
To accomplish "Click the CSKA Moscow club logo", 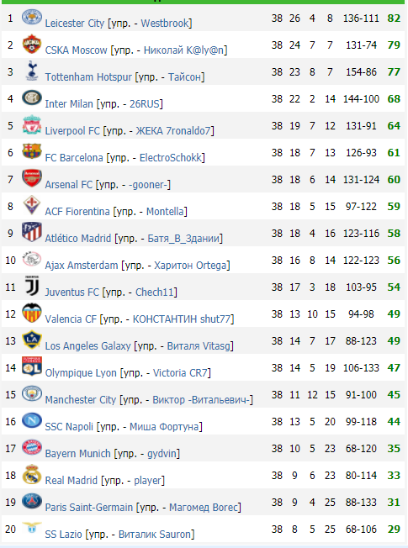I will (32, 44).
